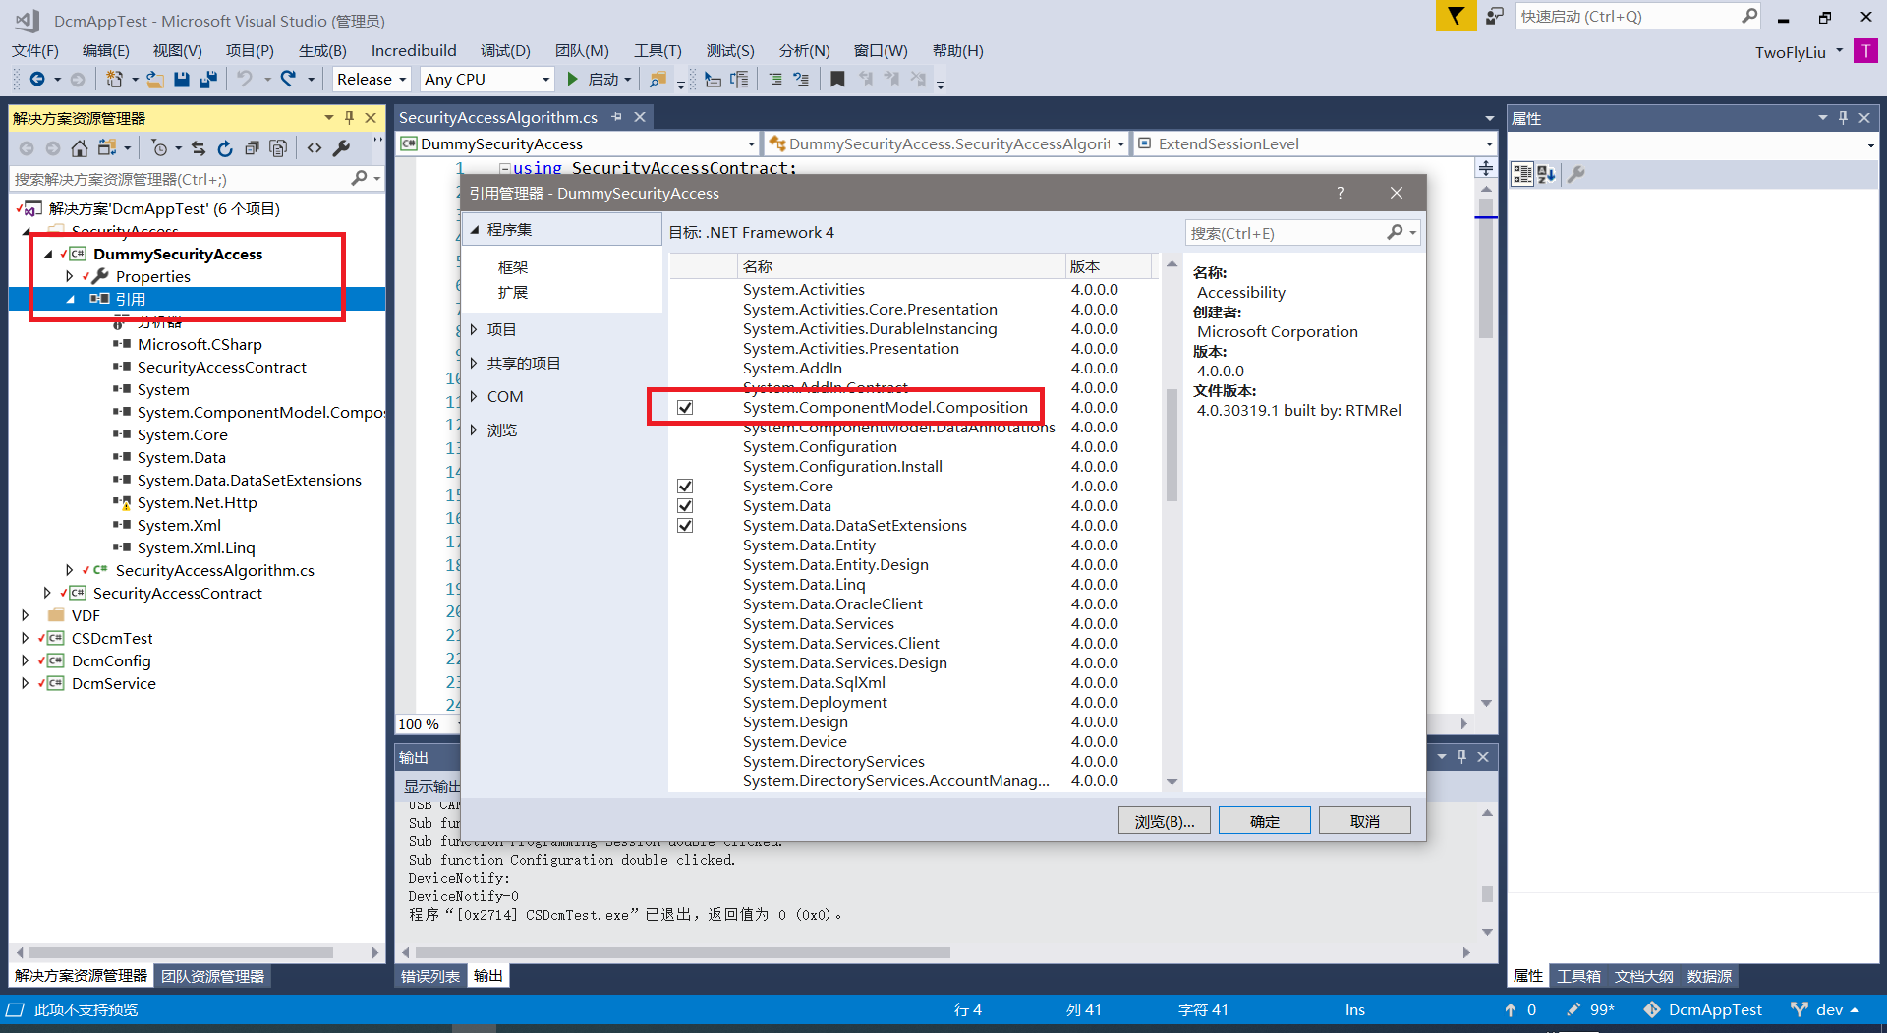This screenshot has width=1887, height=1033.
Task: Click the 确定 button
Action: [x=1265, y=821]
